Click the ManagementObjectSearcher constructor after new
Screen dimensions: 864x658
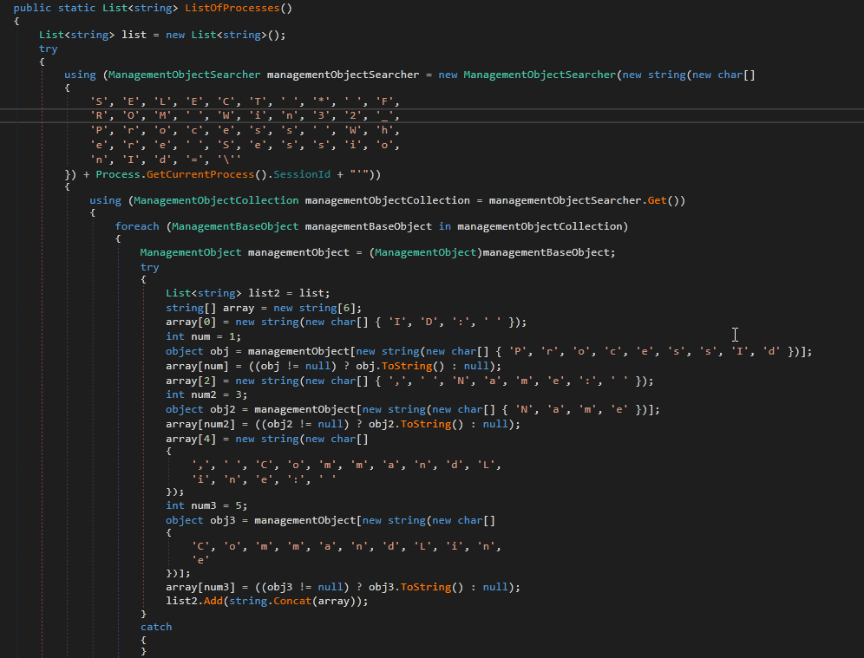point(539,75)
